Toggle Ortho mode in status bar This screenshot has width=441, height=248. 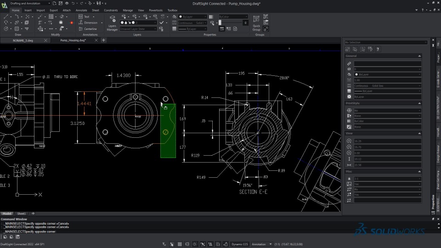[187, 244]
